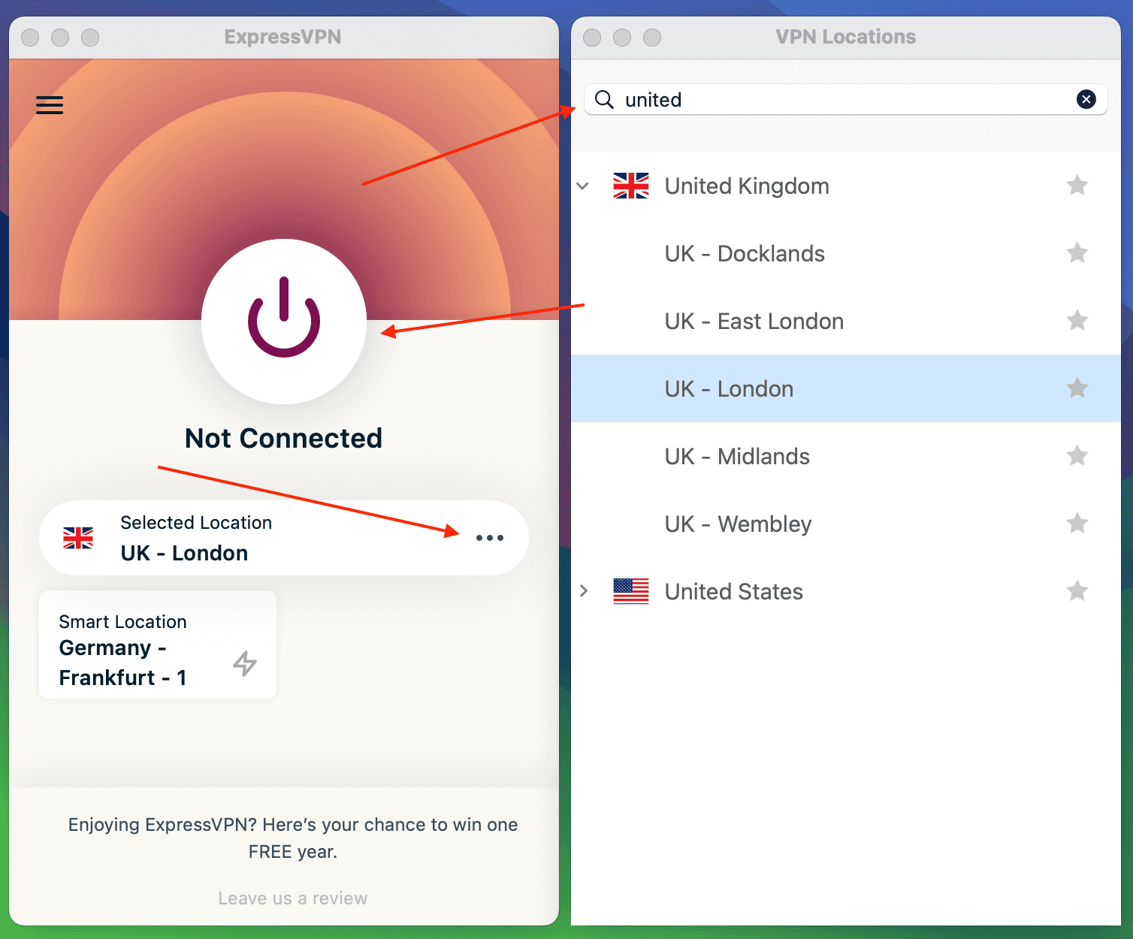This screenshot has height=939, width=1133.
Task: Favorite UK - East London with its star
Action: coord(1077,320)
